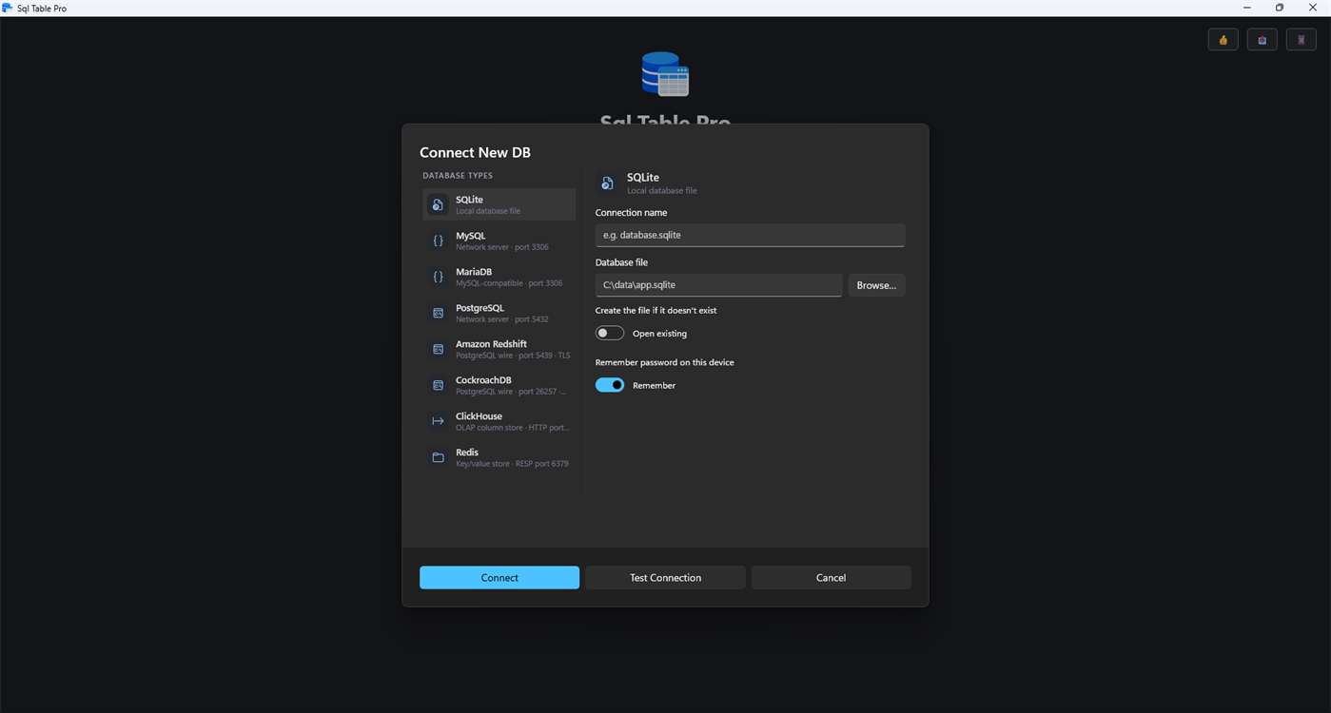
Task: Turn off the Remember password toggle
Action: click(610, 385)
